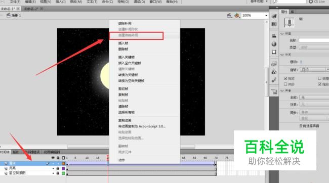329x183 pixels.
Task: Open the sound 同步 dropdown
Action: (x=314, y=112)
